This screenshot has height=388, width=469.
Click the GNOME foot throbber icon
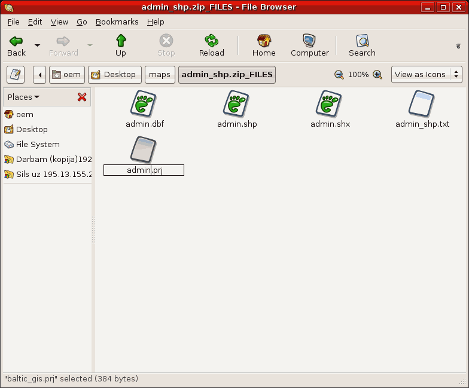[458, 45]
